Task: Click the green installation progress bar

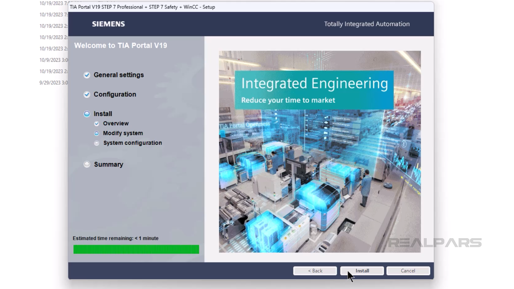Action: tap(136, 249)
